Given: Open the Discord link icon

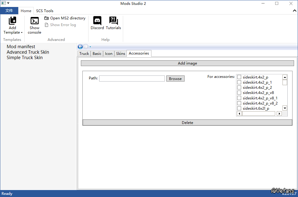Looking at the screenshot, I should click(97, 21).
